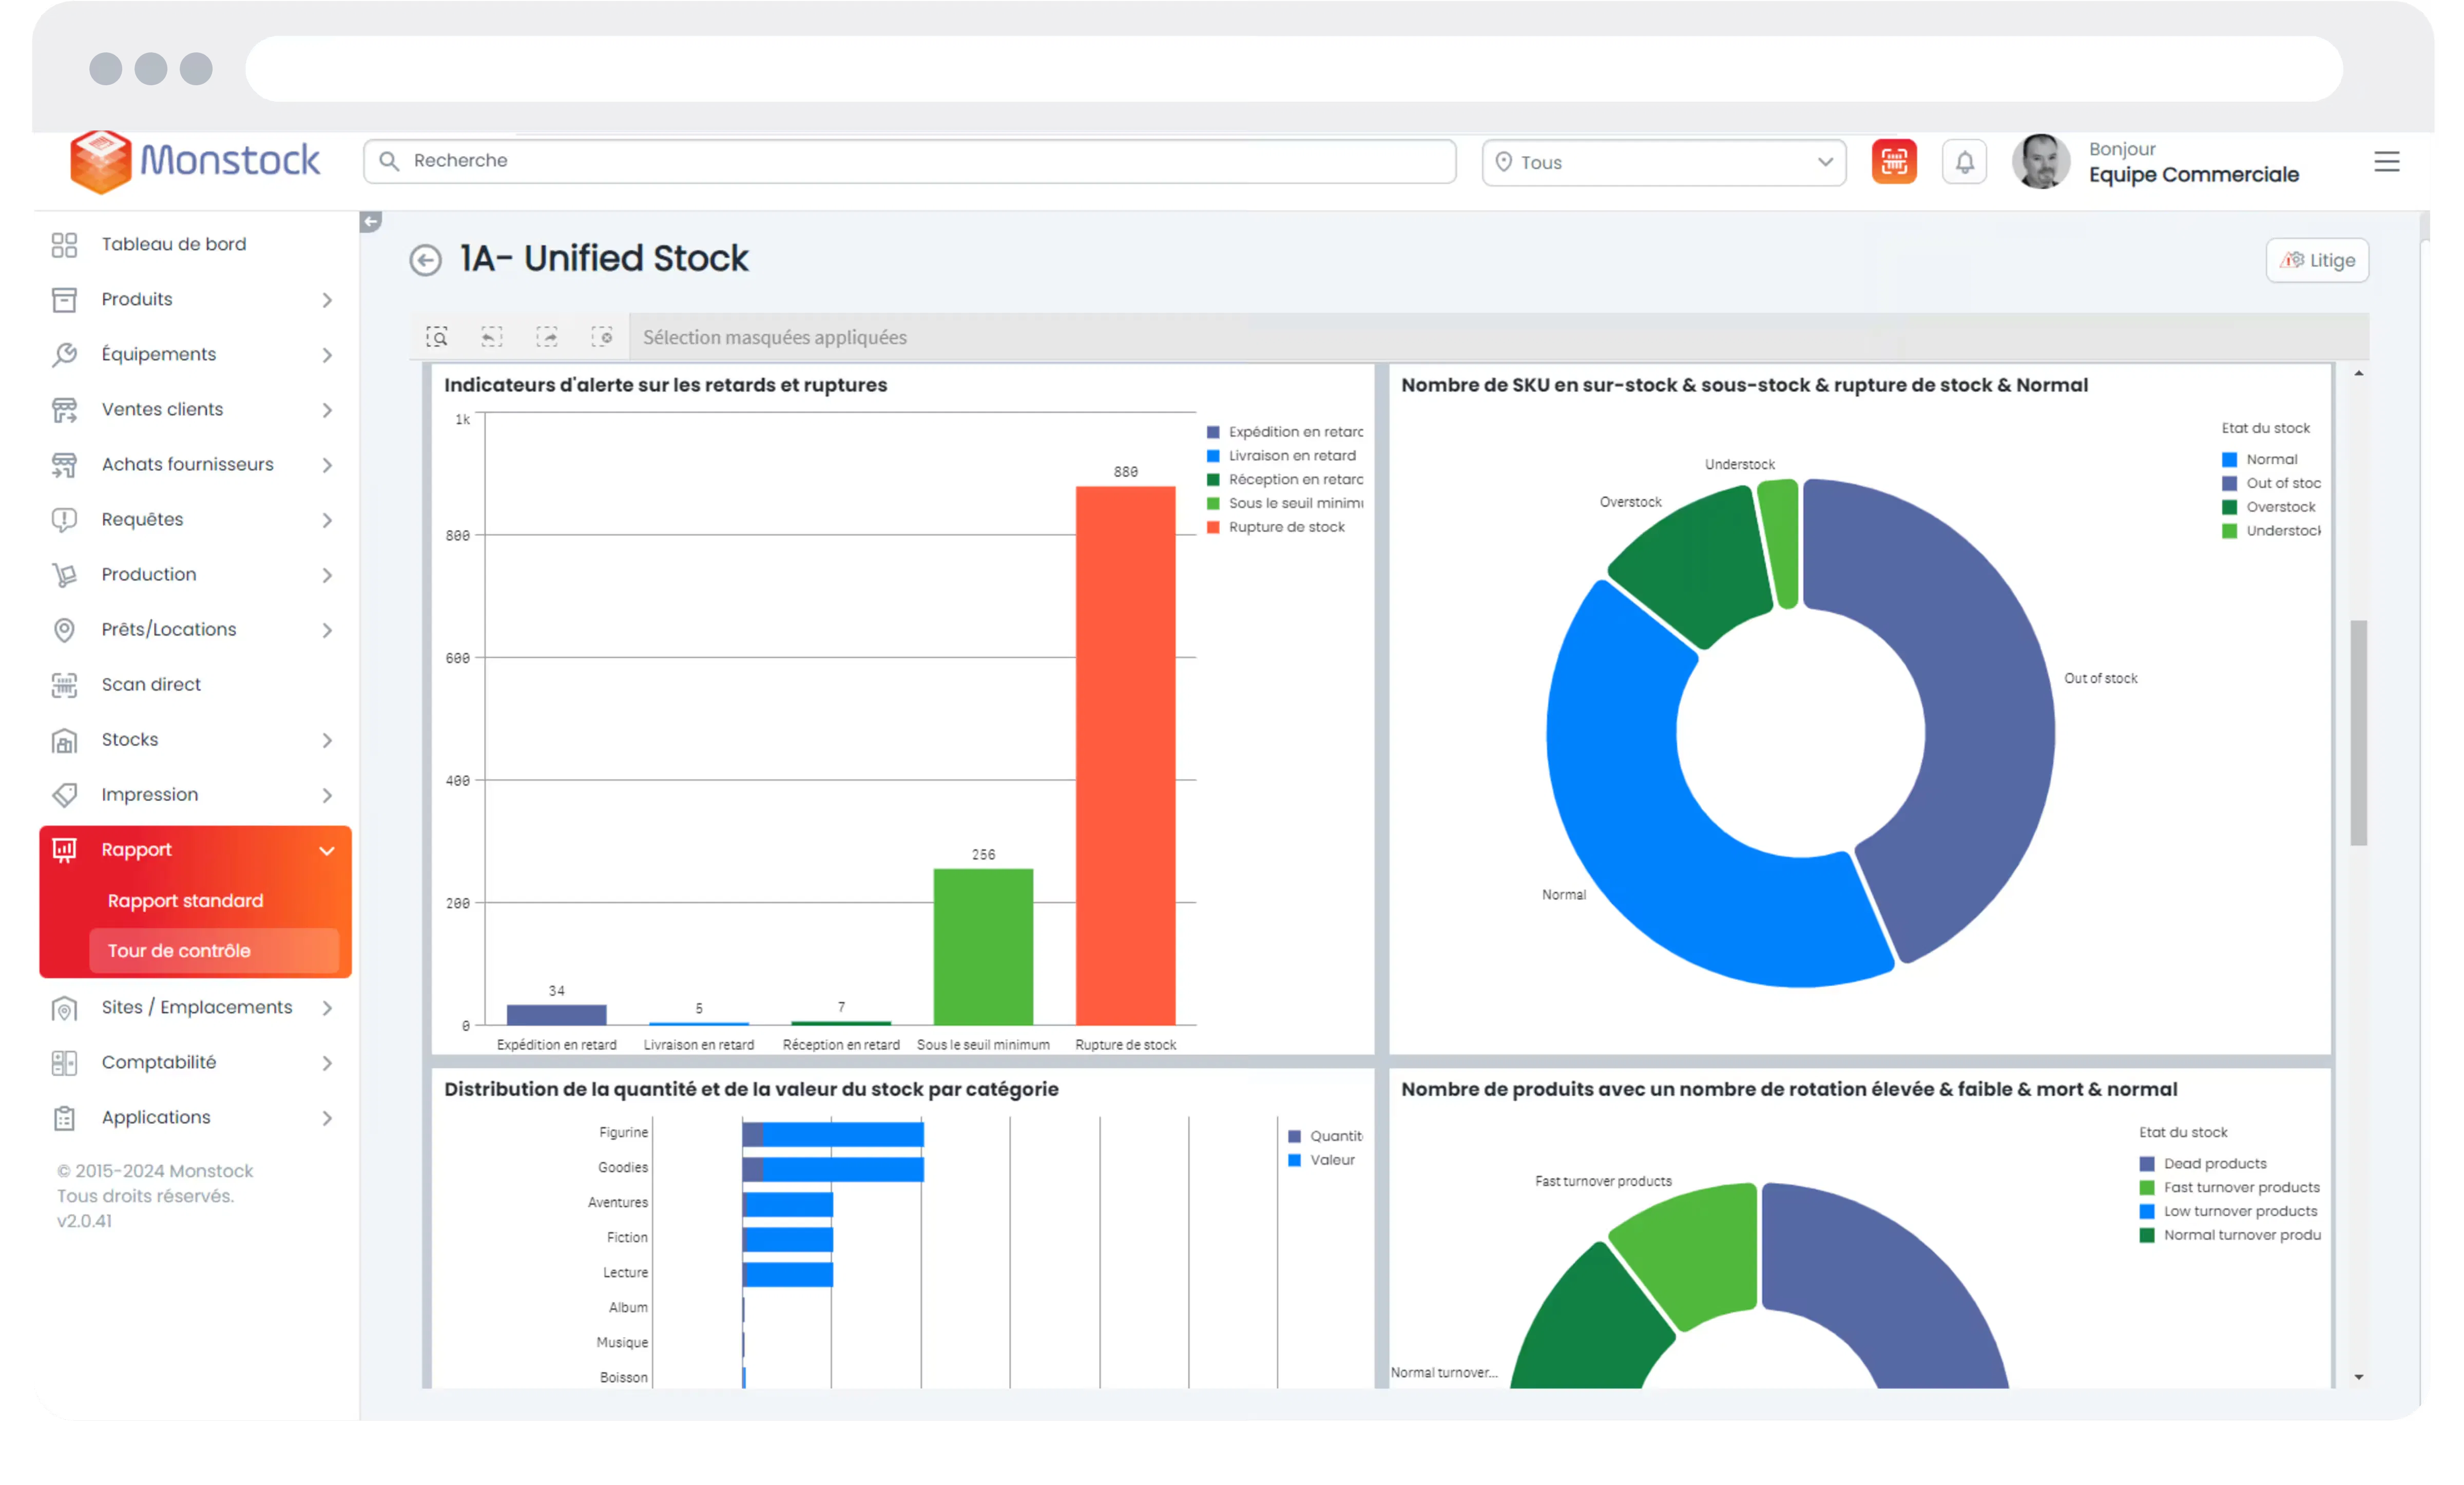2464x1485 pixels.
Task: Expand the Production submenu
Action: [x=327, y=575]
